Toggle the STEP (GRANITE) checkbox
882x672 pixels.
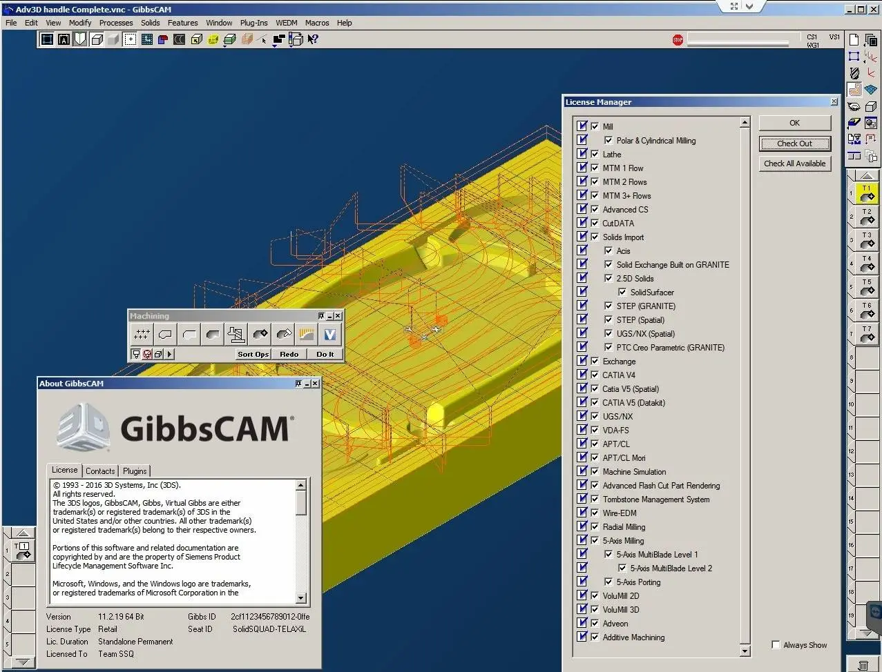pos(608,306)
